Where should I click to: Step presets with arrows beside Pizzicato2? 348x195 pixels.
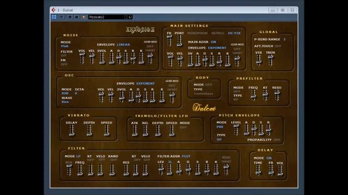(x=126, y=17)
